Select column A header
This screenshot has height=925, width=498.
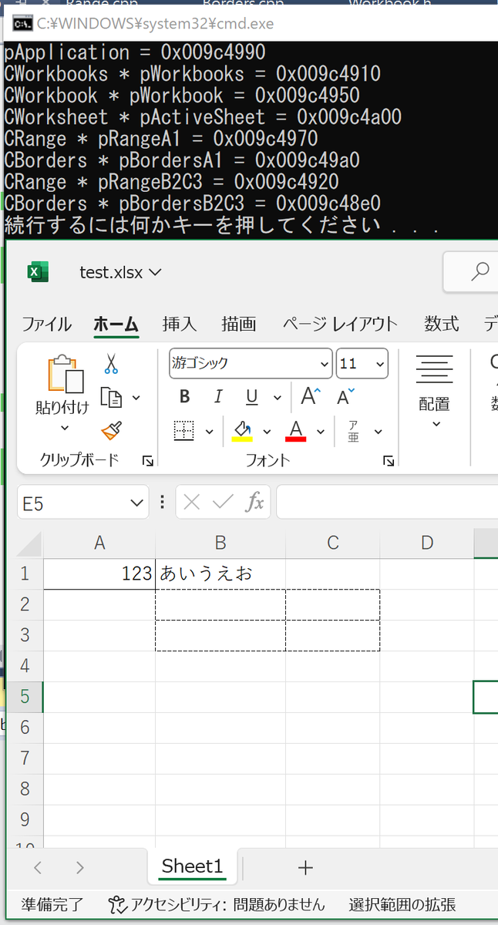[x=99, y=543]
